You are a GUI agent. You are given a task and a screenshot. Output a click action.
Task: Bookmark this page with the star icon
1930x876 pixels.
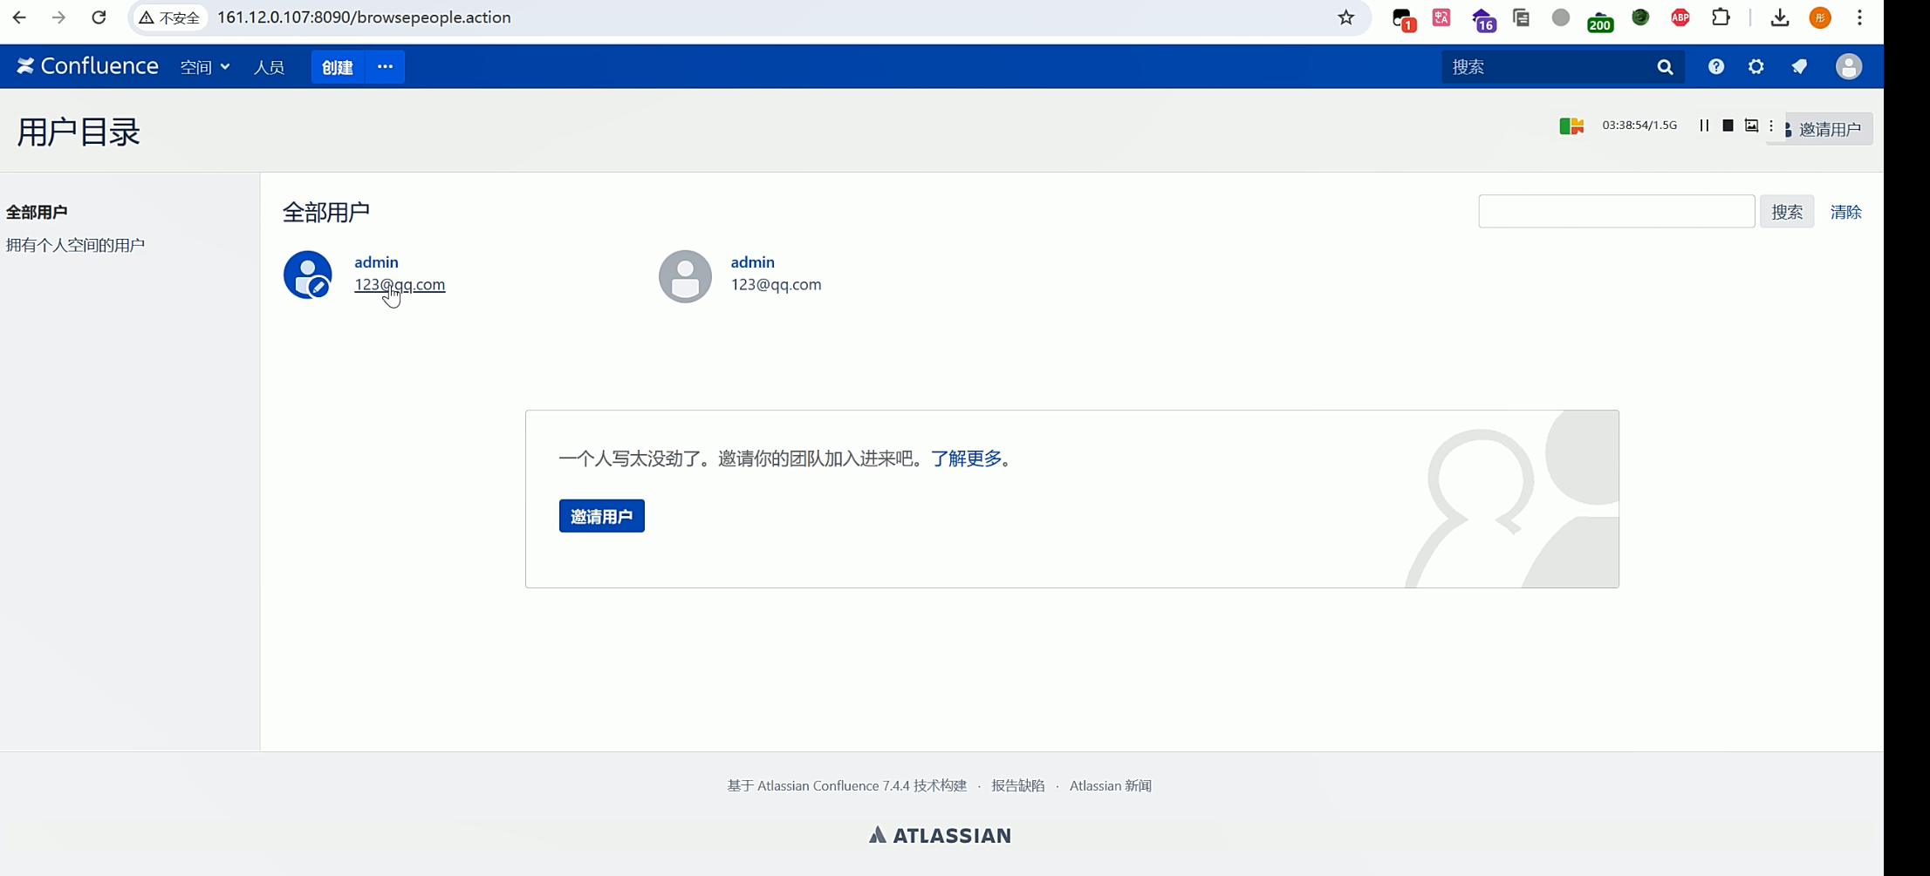[1346, 17]
